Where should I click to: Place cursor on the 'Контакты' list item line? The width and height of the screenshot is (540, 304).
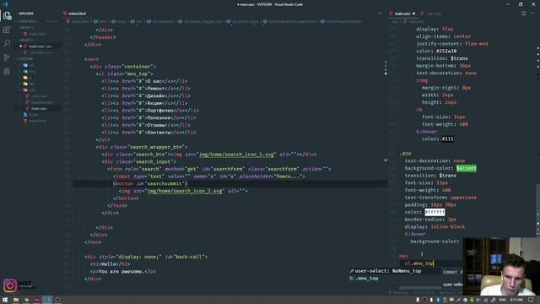(x=148, y=133)
